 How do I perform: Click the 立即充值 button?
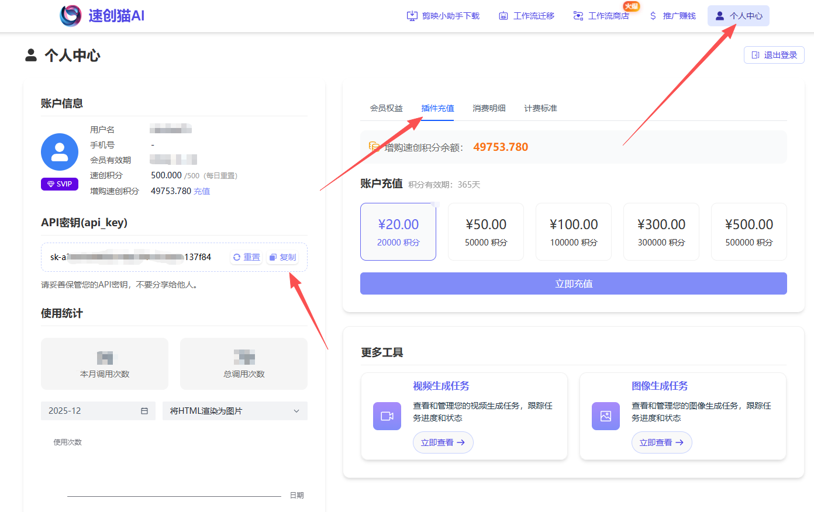573,283
